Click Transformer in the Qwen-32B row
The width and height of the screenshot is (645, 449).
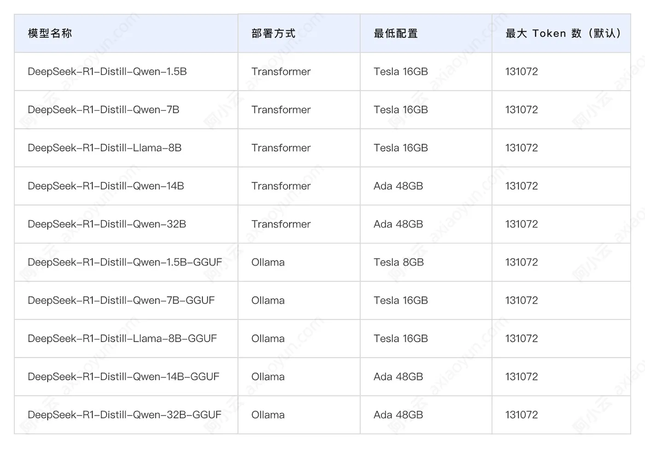coord(281,224)
